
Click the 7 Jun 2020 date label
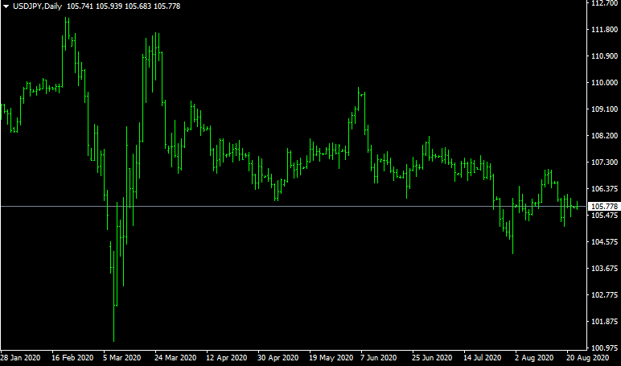[379, 358]
